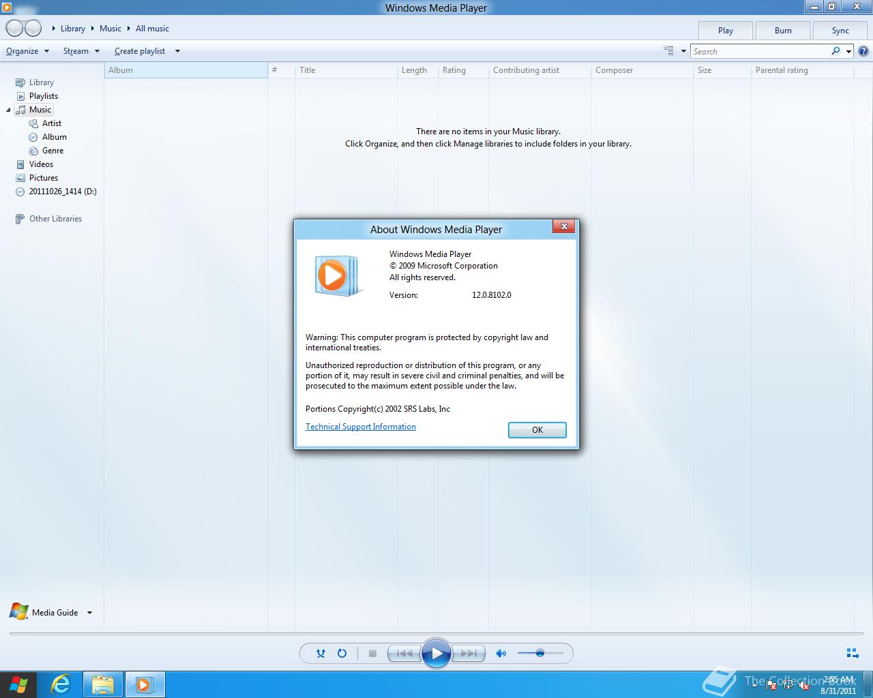This screenshot has width=873, height=698.
Task: Sort by the Title column header
Action: 346,70
